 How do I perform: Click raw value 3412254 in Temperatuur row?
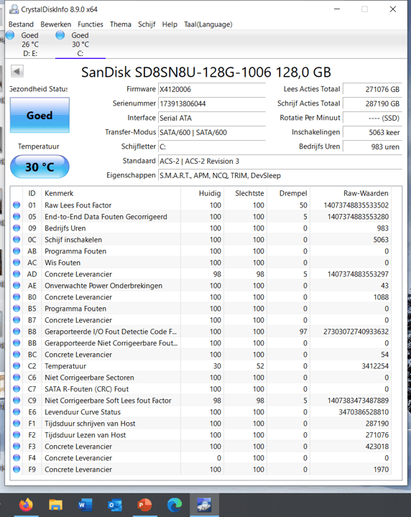pyautogui.click(x=375, y=366)
